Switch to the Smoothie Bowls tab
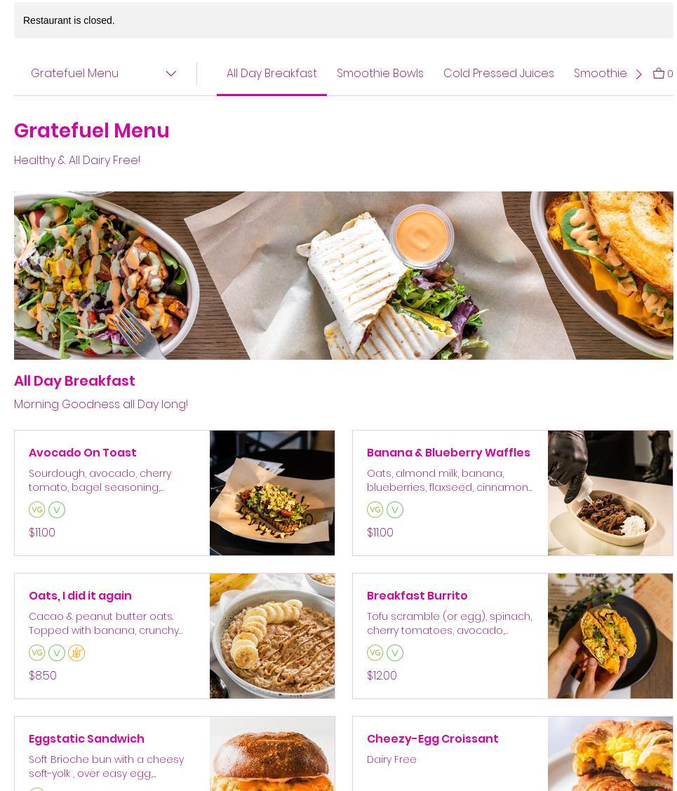The width and height of the screenshot is (677, 791). (x=380, y=73)
